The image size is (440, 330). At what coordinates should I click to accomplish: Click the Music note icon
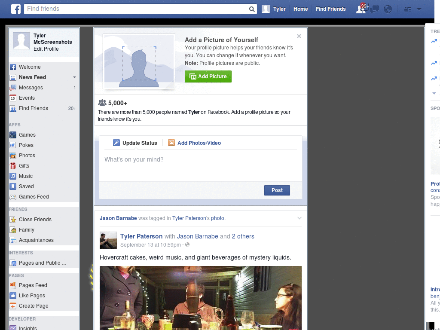point(13,176)
